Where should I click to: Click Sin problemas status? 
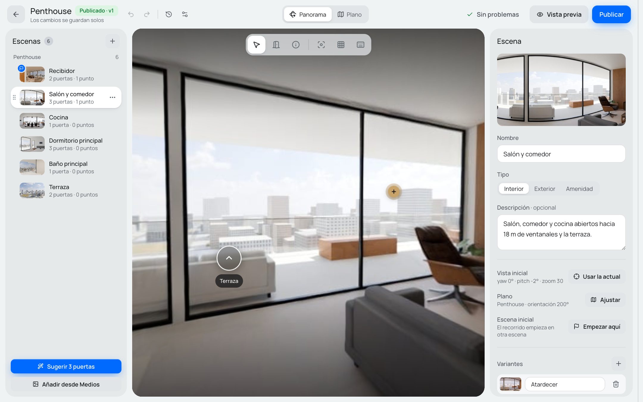493,14
